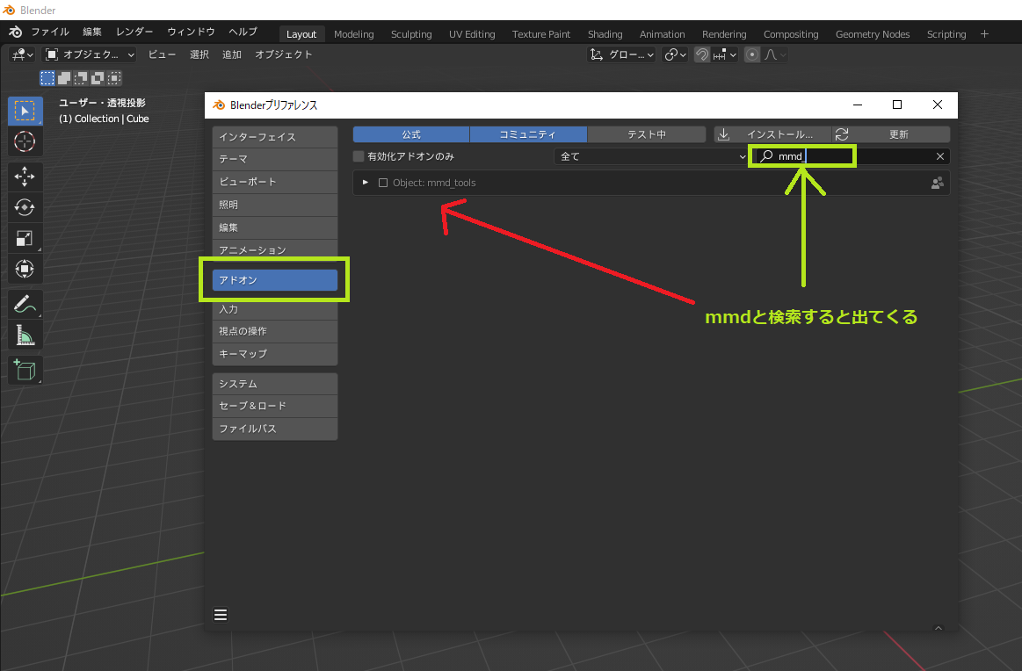The width and height of the screenshot is (1022, 671).
Task: Select the アドオン section
Action: (274, 280)
